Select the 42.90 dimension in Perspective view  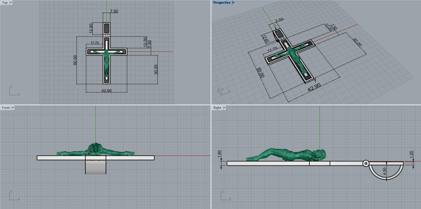(x=314, y=87)
